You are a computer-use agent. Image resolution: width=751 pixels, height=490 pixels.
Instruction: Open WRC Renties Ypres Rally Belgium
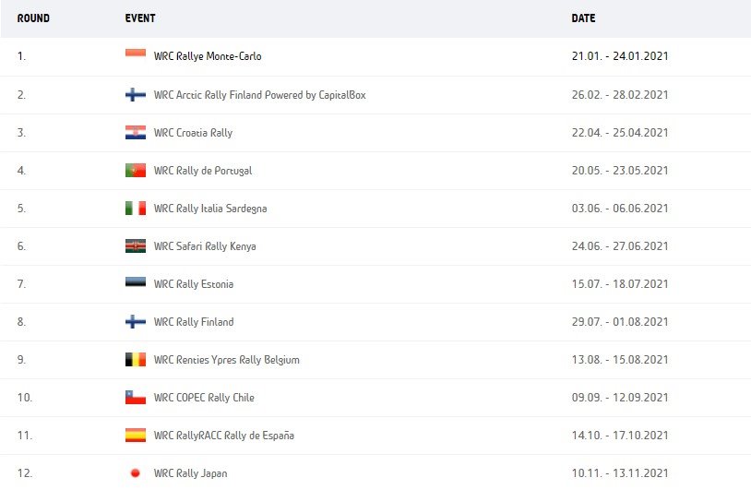(227, 360)
